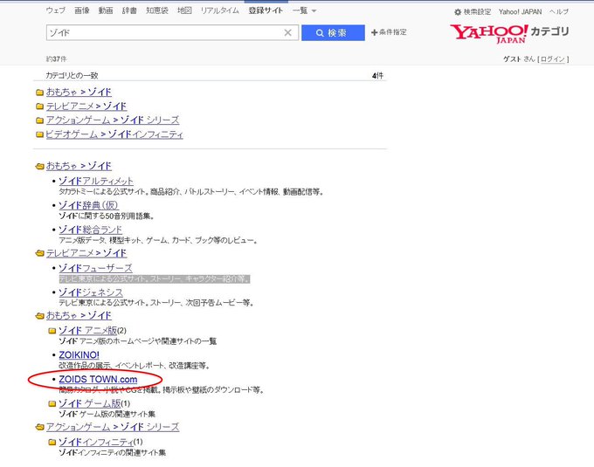Switch to the 辞書 tab
This screenshot has width=594, height=467.
coord(129,10)
